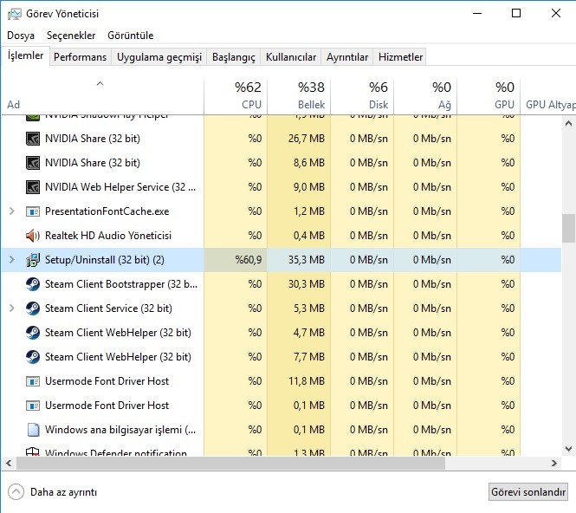Click the %60,9 CPU value of Setup/Uninstall
Screen dimensions: 576x513
point(249,260)
